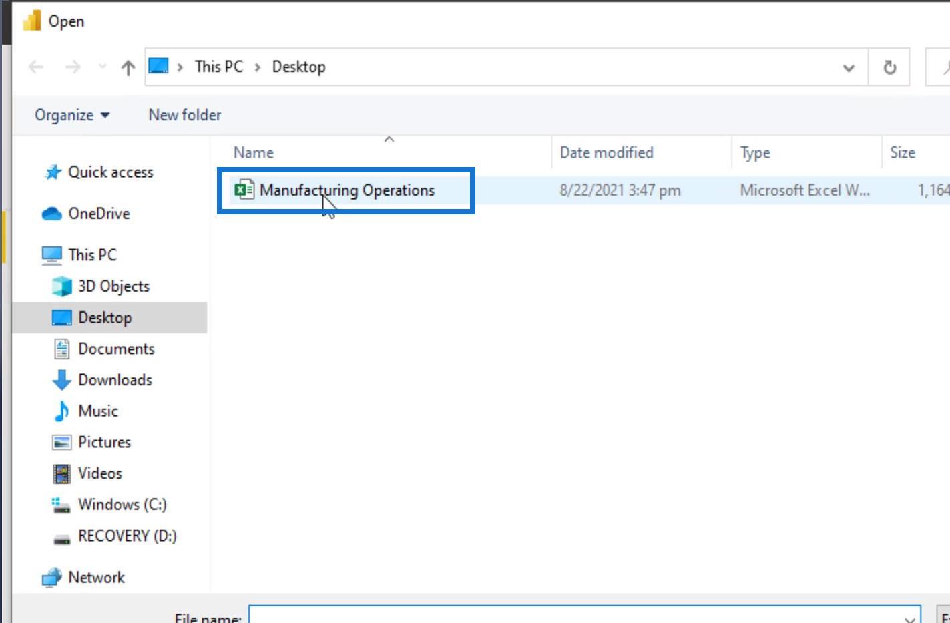Click the Downloads arrow icon
This screenshot has width=950, height=623.
pos(61,380)
